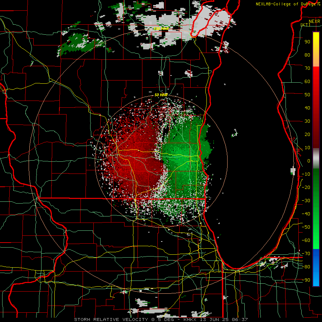
Task: Select the STORM RELATIVE VELOCITY caption text
Action: click(111, 319)
